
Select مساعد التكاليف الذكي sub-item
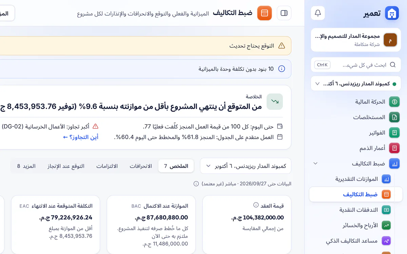(x=352, y=241)
